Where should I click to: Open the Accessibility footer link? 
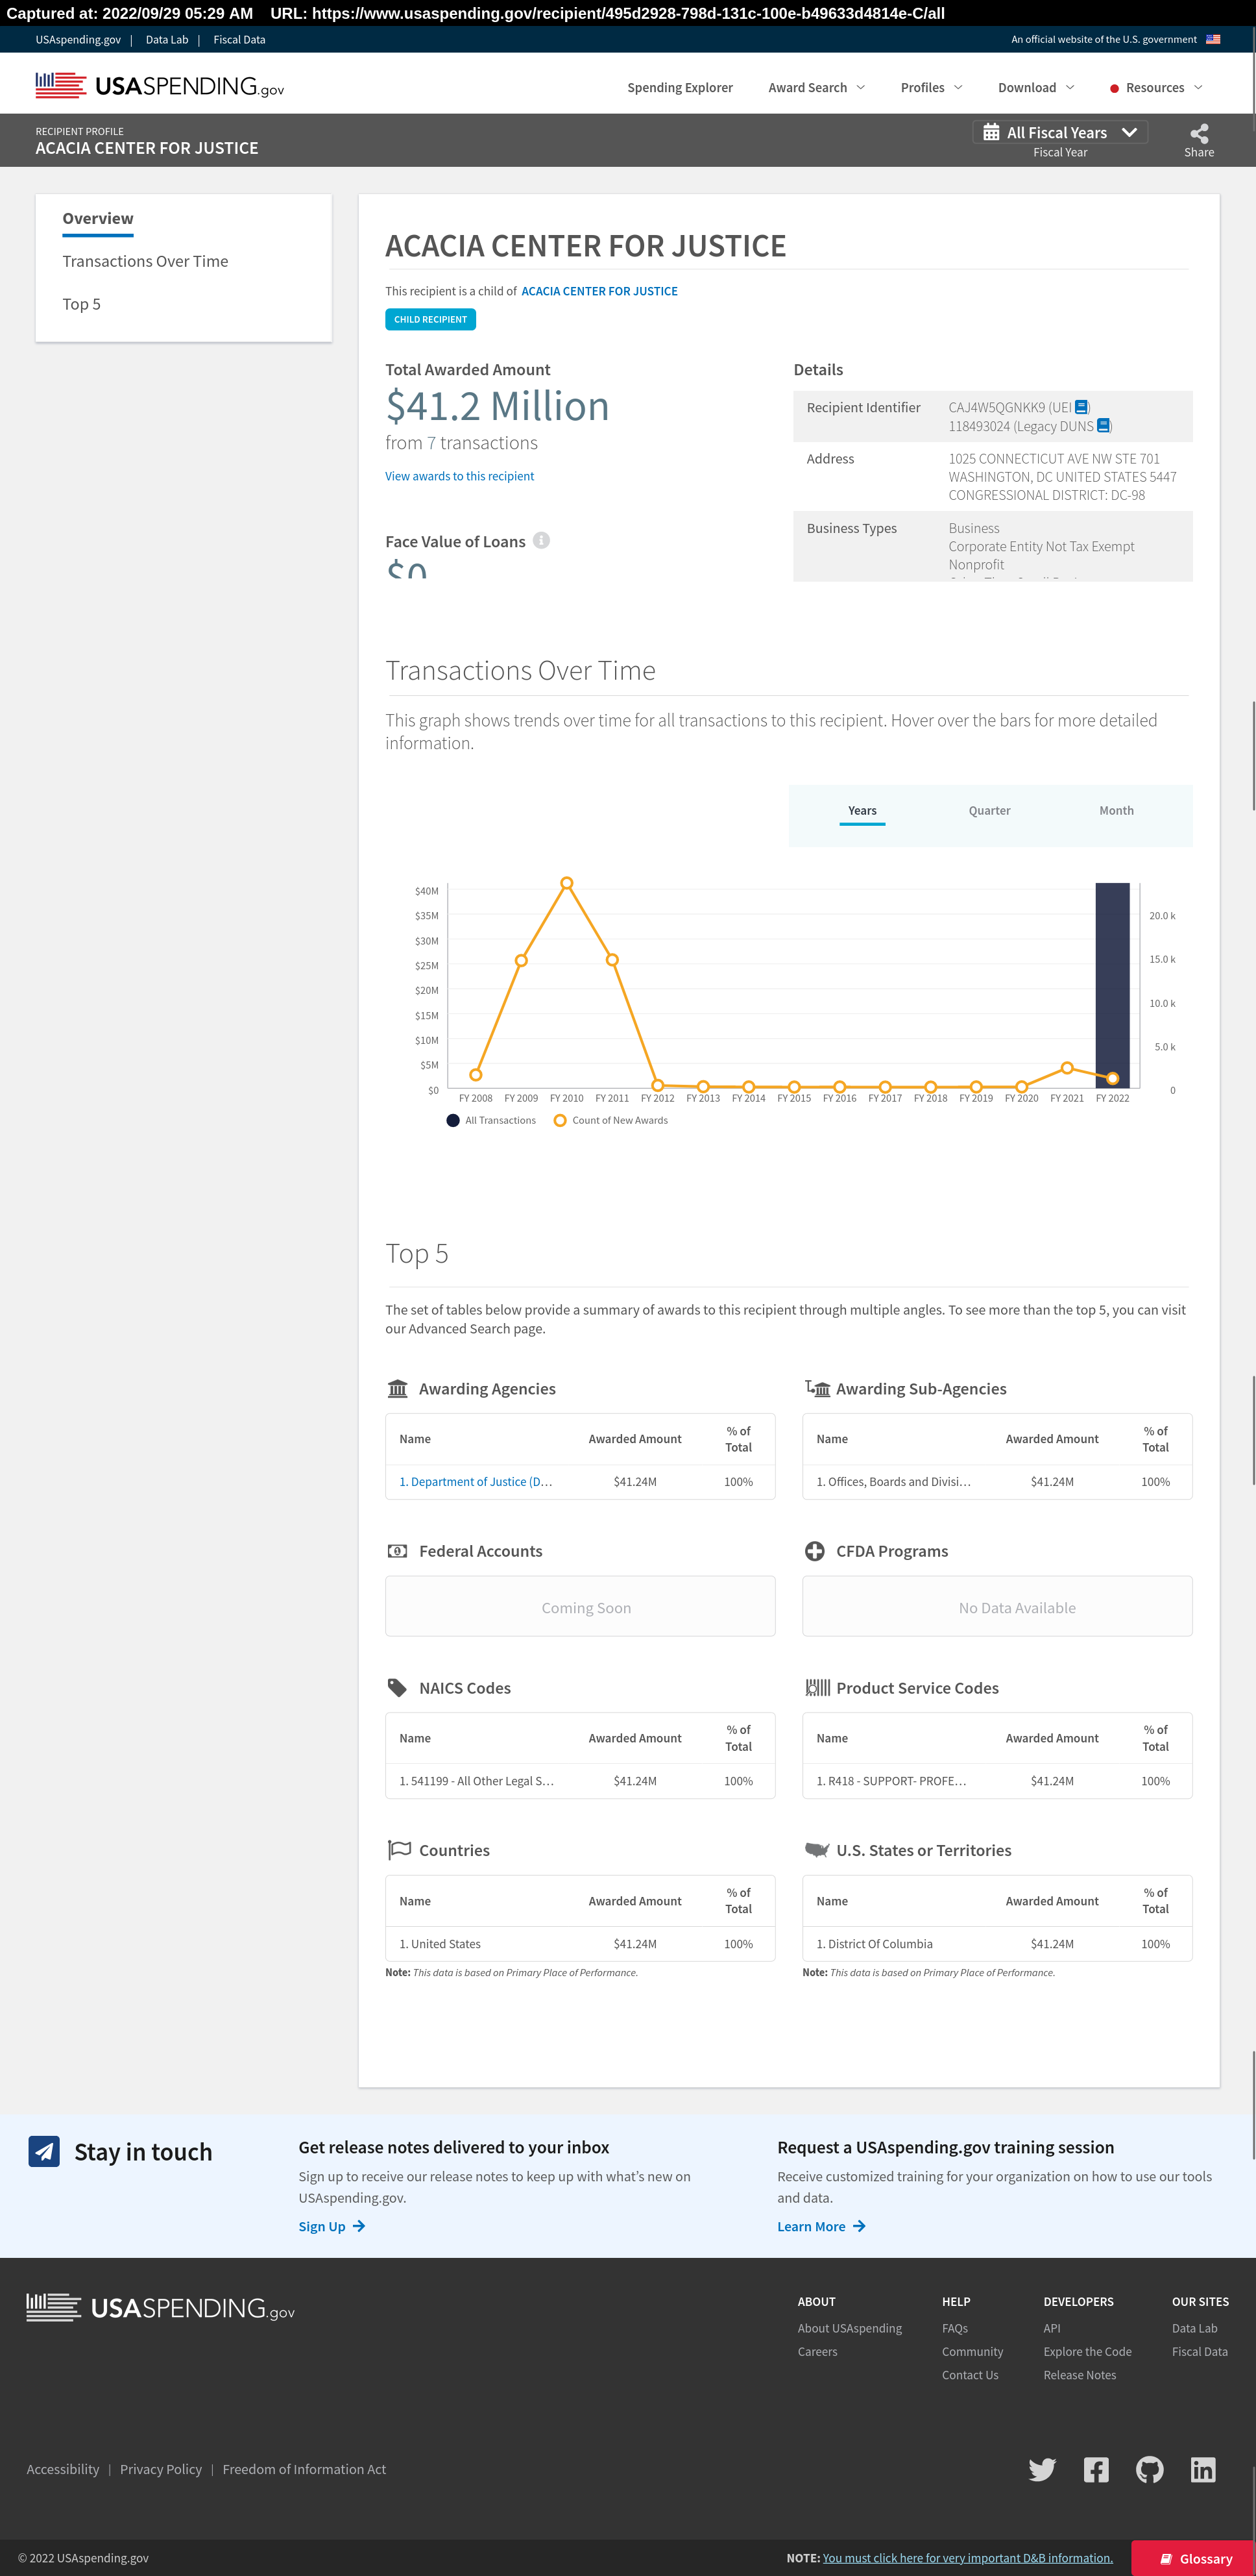(x=63, y=2469)
